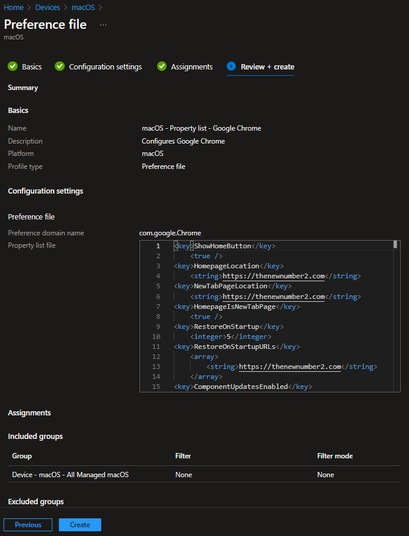Select the name macOS - Property list - Google Chrome
Viewport: 409px width, 536px height.
tap(201, 128)
